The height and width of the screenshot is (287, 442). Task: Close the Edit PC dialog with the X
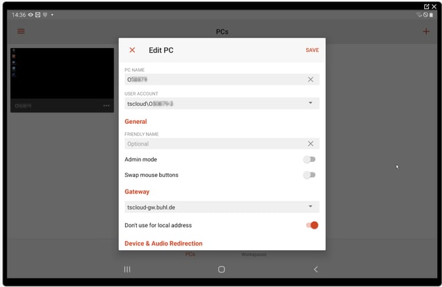coord(132,50)
